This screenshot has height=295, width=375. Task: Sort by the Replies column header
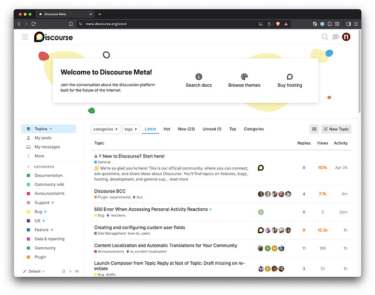304,143
